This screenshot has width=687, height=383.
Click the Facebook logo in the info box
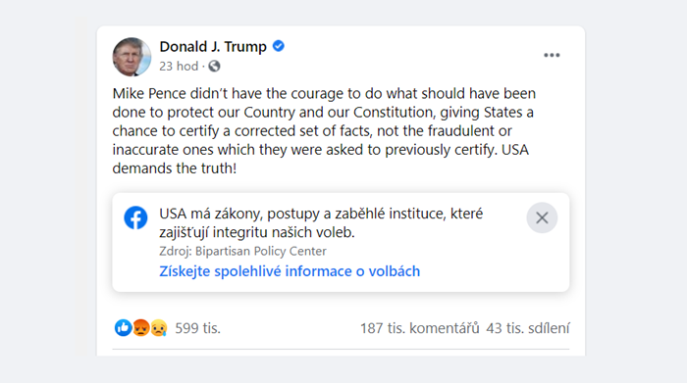click(x=135, y=217)
